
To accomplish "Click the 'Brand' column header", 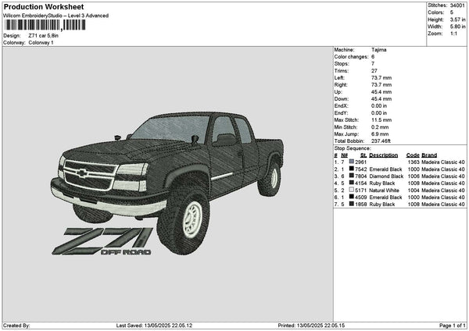I will 429,155.
